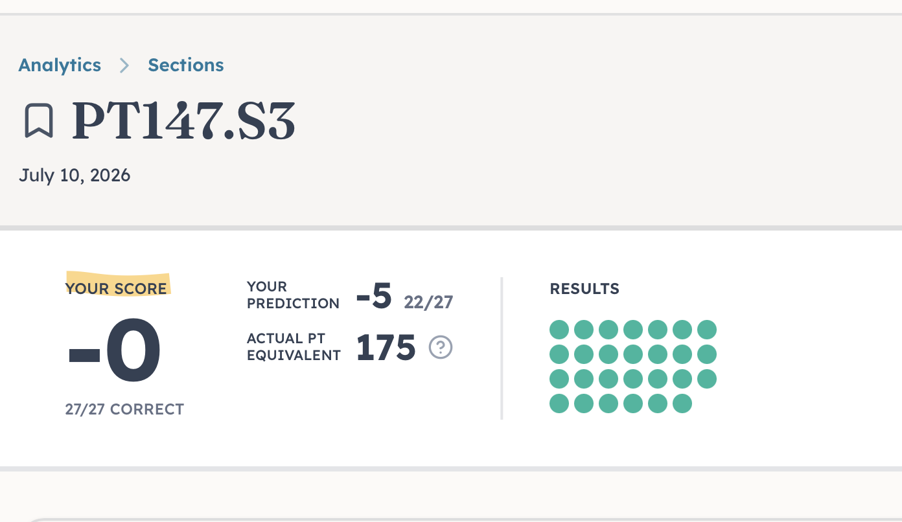Click the 27/27 CORRECT text
Image resolution: width=902 pixels, height=522 pixels.
coord(124,409)
